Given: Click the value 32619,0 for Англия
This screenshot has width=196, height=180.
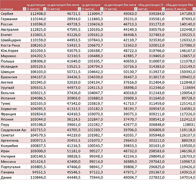Looking at the screenshot, I should tap(74, 82).
